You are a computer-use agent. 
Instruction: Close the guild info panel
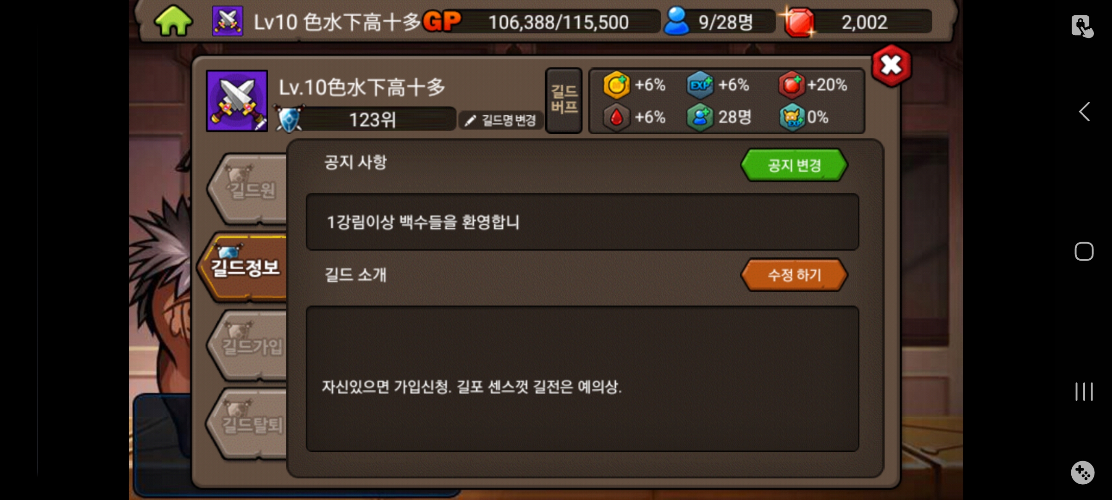891,65
